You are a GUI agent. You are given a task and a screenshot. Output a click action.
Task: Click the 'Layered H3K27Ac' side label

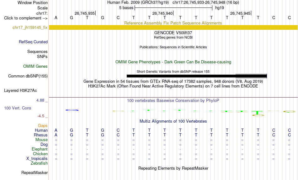tap(20, 91)
